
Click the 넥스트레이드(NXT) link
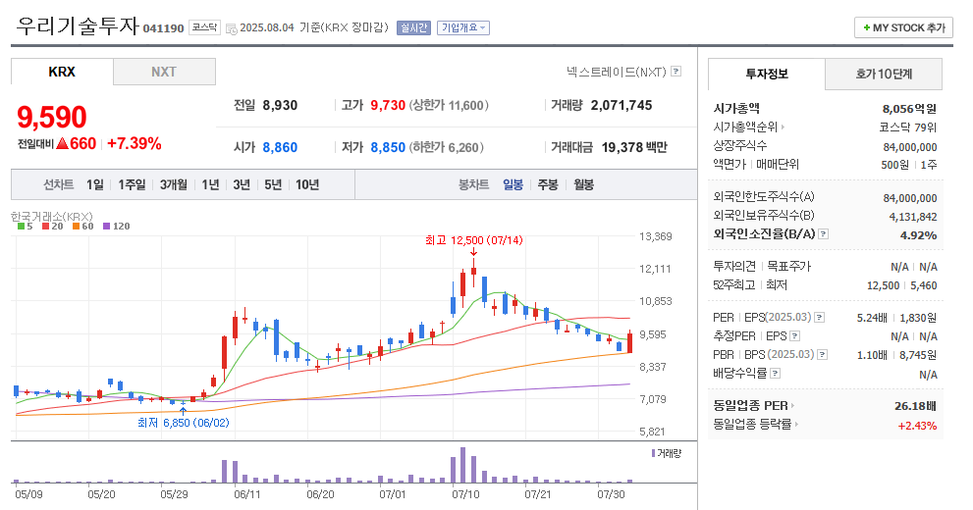617,72
